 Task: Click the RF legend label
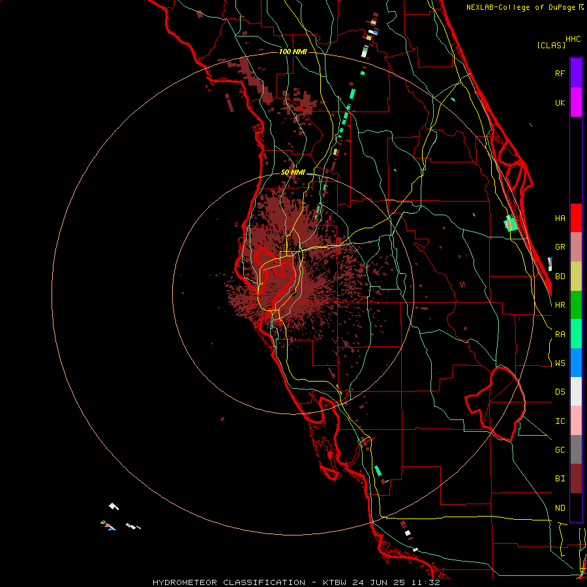560,73
